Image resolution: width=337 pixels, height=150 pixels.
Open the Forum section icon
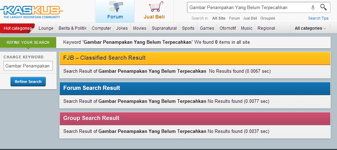116,6
